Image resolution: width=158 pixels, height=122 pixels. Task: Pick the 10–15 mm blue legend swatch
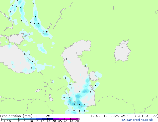[x=33, y=119]
